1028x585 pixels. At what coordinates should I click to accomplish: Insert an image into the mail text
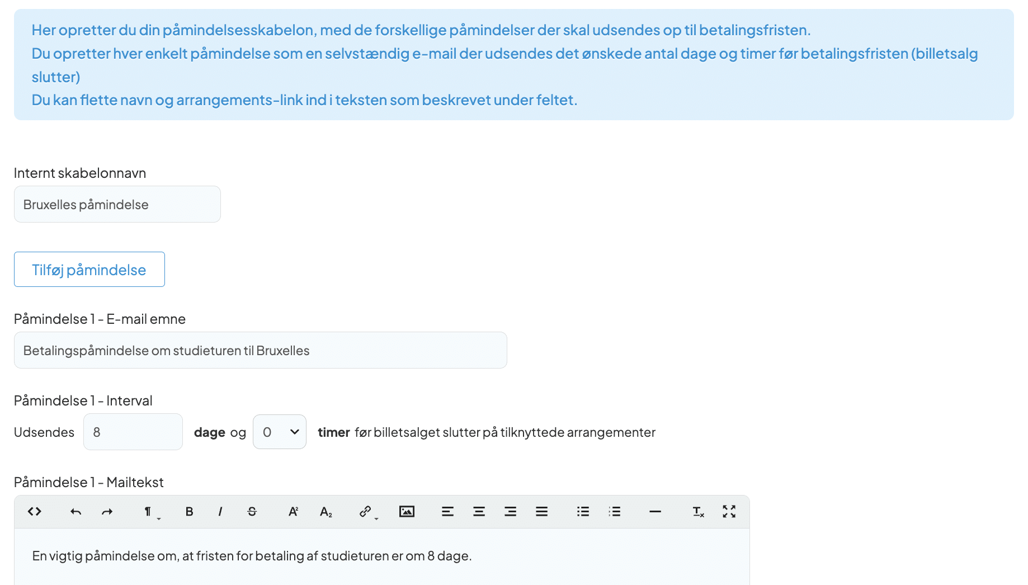pyautogui.click(x=407, y=512)
